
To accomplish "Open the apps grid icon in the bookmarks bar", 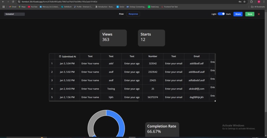I will 4,7.
